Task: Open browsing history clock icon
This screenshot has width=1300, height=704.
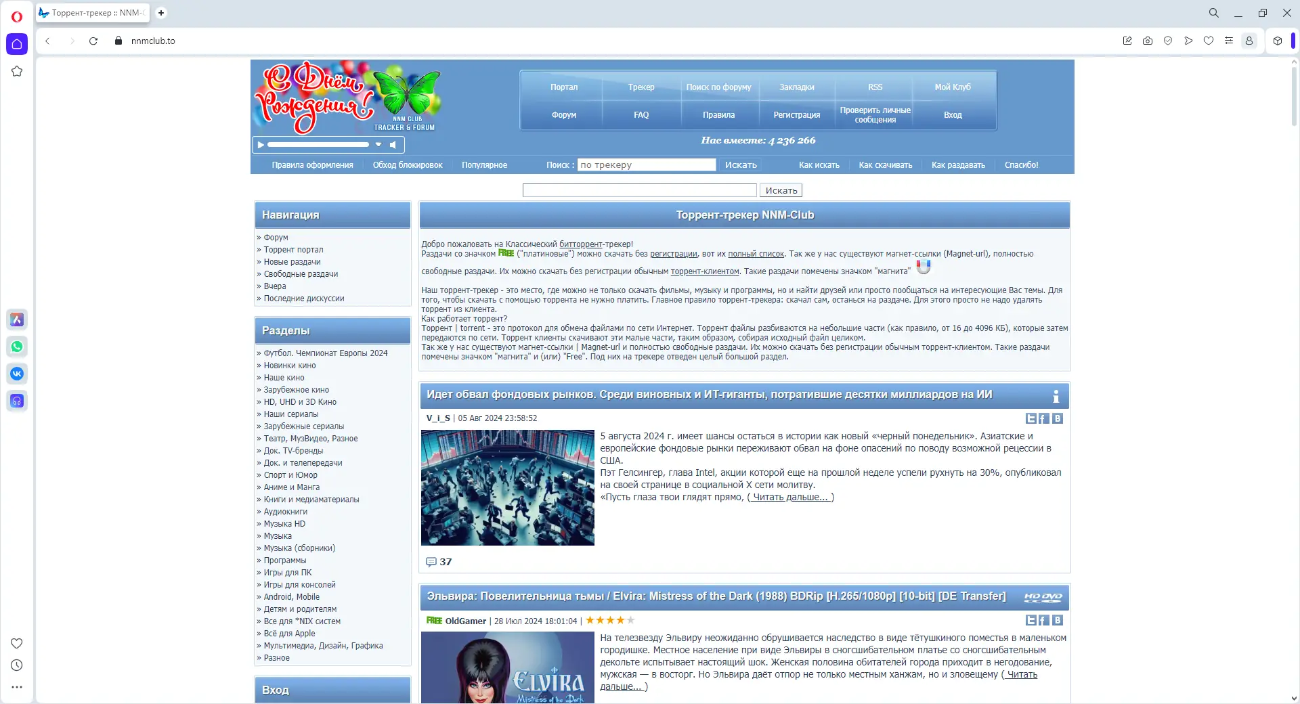Action: (x=17, y=665)
